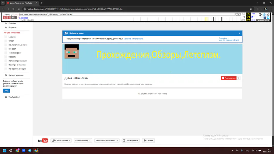Click the red Подписаться subscribe button
The width and height of the screenshot is (274, 154).
click(x=229, y=78)
